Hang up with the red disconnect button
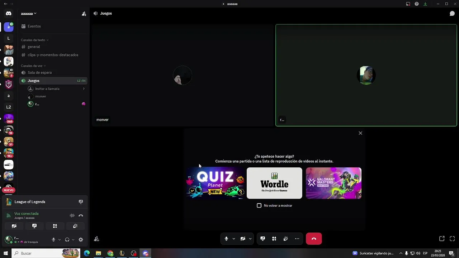 (314, 239)
